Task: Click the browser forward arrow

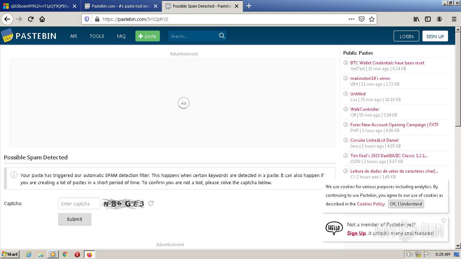Action: [19, 19]
